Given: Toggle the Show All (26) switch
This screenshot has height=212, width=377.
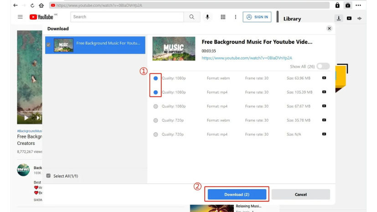Looking at the screenshot, I should pyautogui.click(x=323, y=67).
